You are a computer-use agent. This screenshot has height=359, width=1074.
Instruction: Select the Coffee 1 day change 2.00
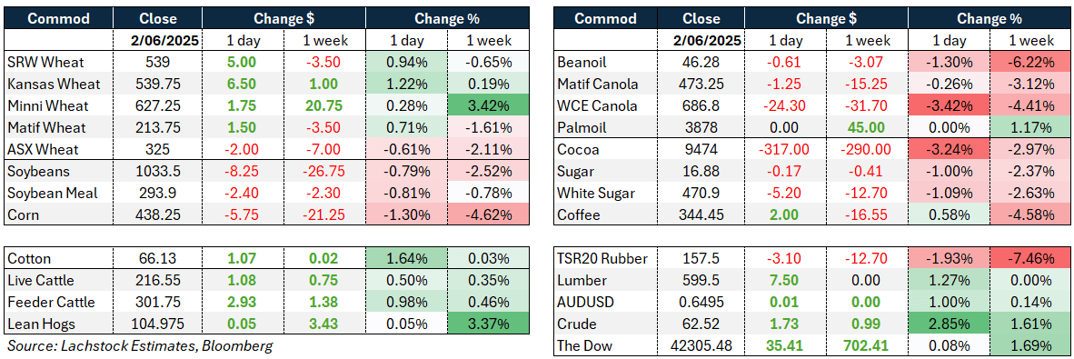[787, 215]
